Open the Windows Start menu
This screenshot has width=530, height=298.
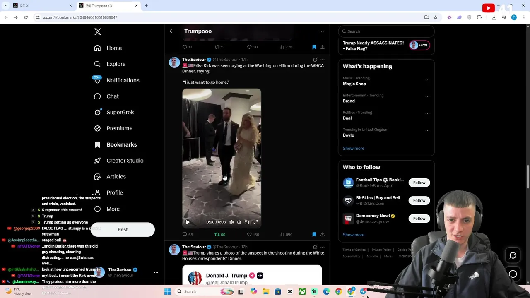click(x=167, y=291)
